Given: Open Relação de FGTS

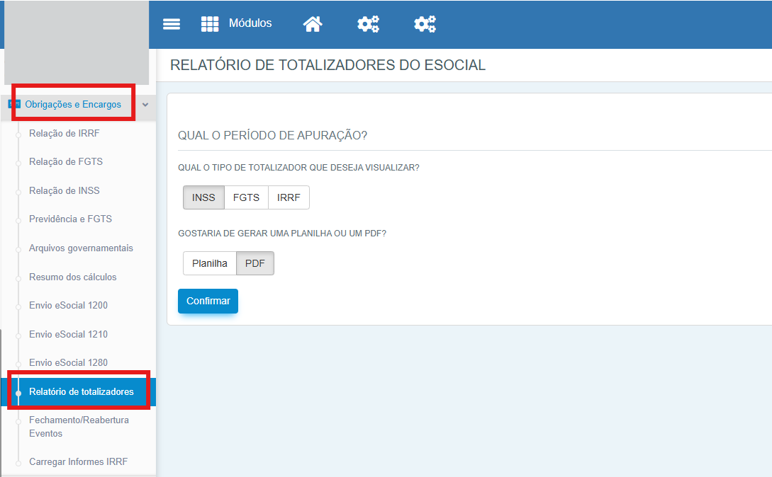Looking at the screenshot, I should 66,162.
